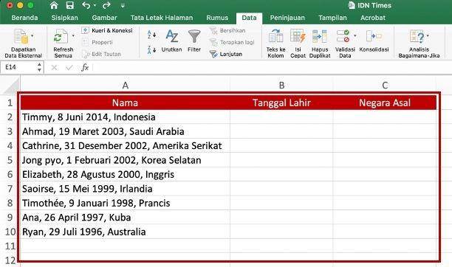Click the Undo arrow icon
Image resolution: width=452 pixels, height=267 pixels.
tap(86, 5)
